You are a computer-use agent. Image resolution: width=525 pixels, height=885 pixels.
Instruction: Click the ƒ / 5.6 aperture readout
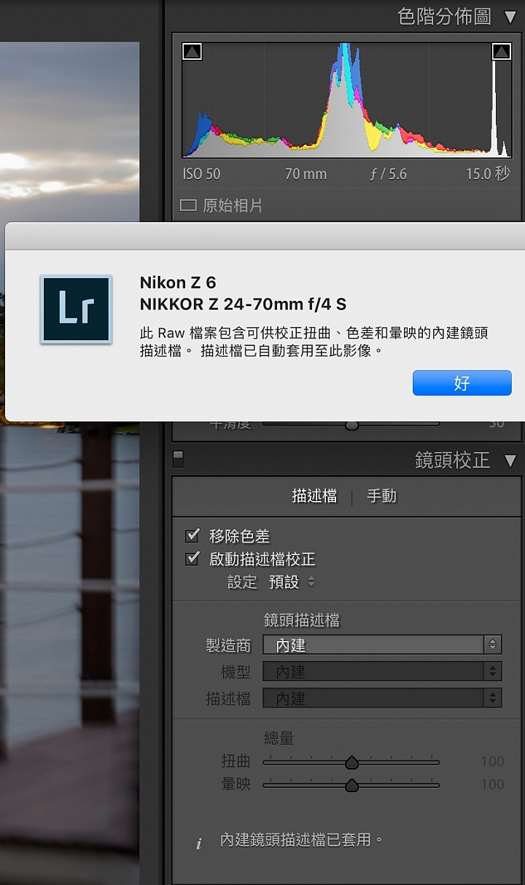pos(389,175)
